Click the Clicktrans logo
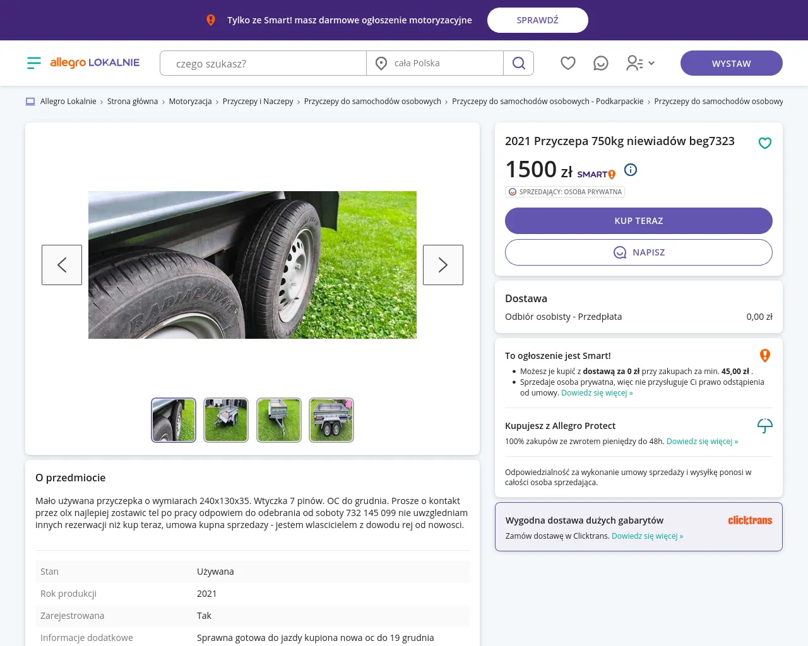 [x=750, y=520]
